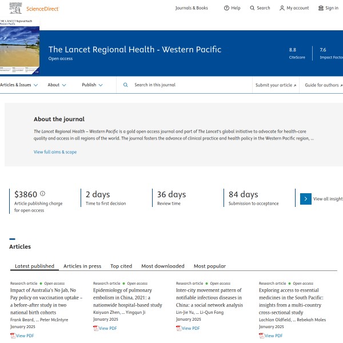Screen dimensions: 343x343
Task: Click Submit your article link
Action: pos(276,85)
